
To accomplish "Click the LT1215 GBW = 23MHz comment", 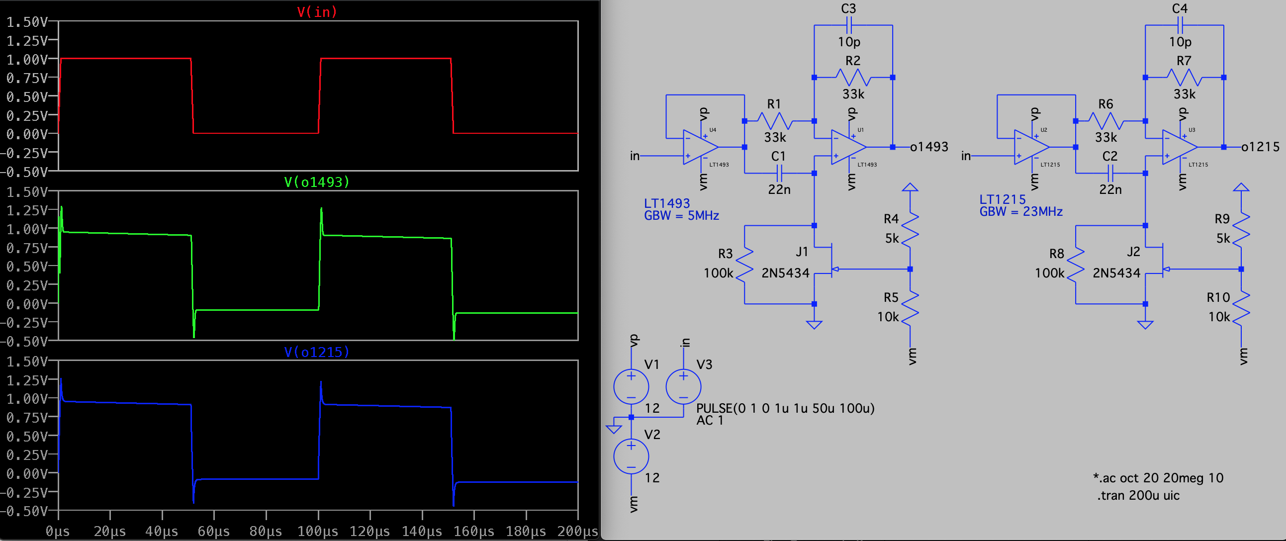I will 1020,205.
